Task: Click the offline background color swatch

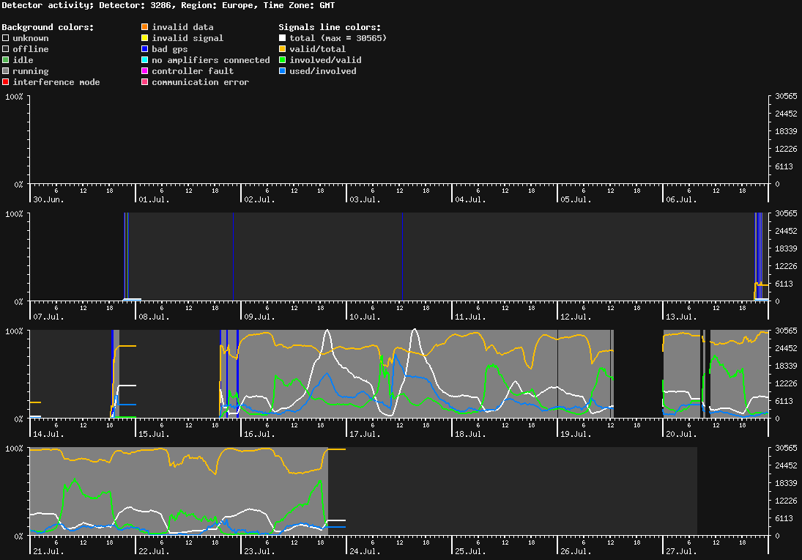Action: 6,49
